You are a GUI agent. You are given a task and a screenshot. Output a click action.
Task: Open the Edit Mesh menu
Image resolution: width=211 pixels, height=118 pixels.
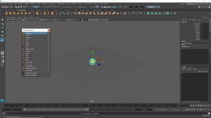(x=45, y=4)
